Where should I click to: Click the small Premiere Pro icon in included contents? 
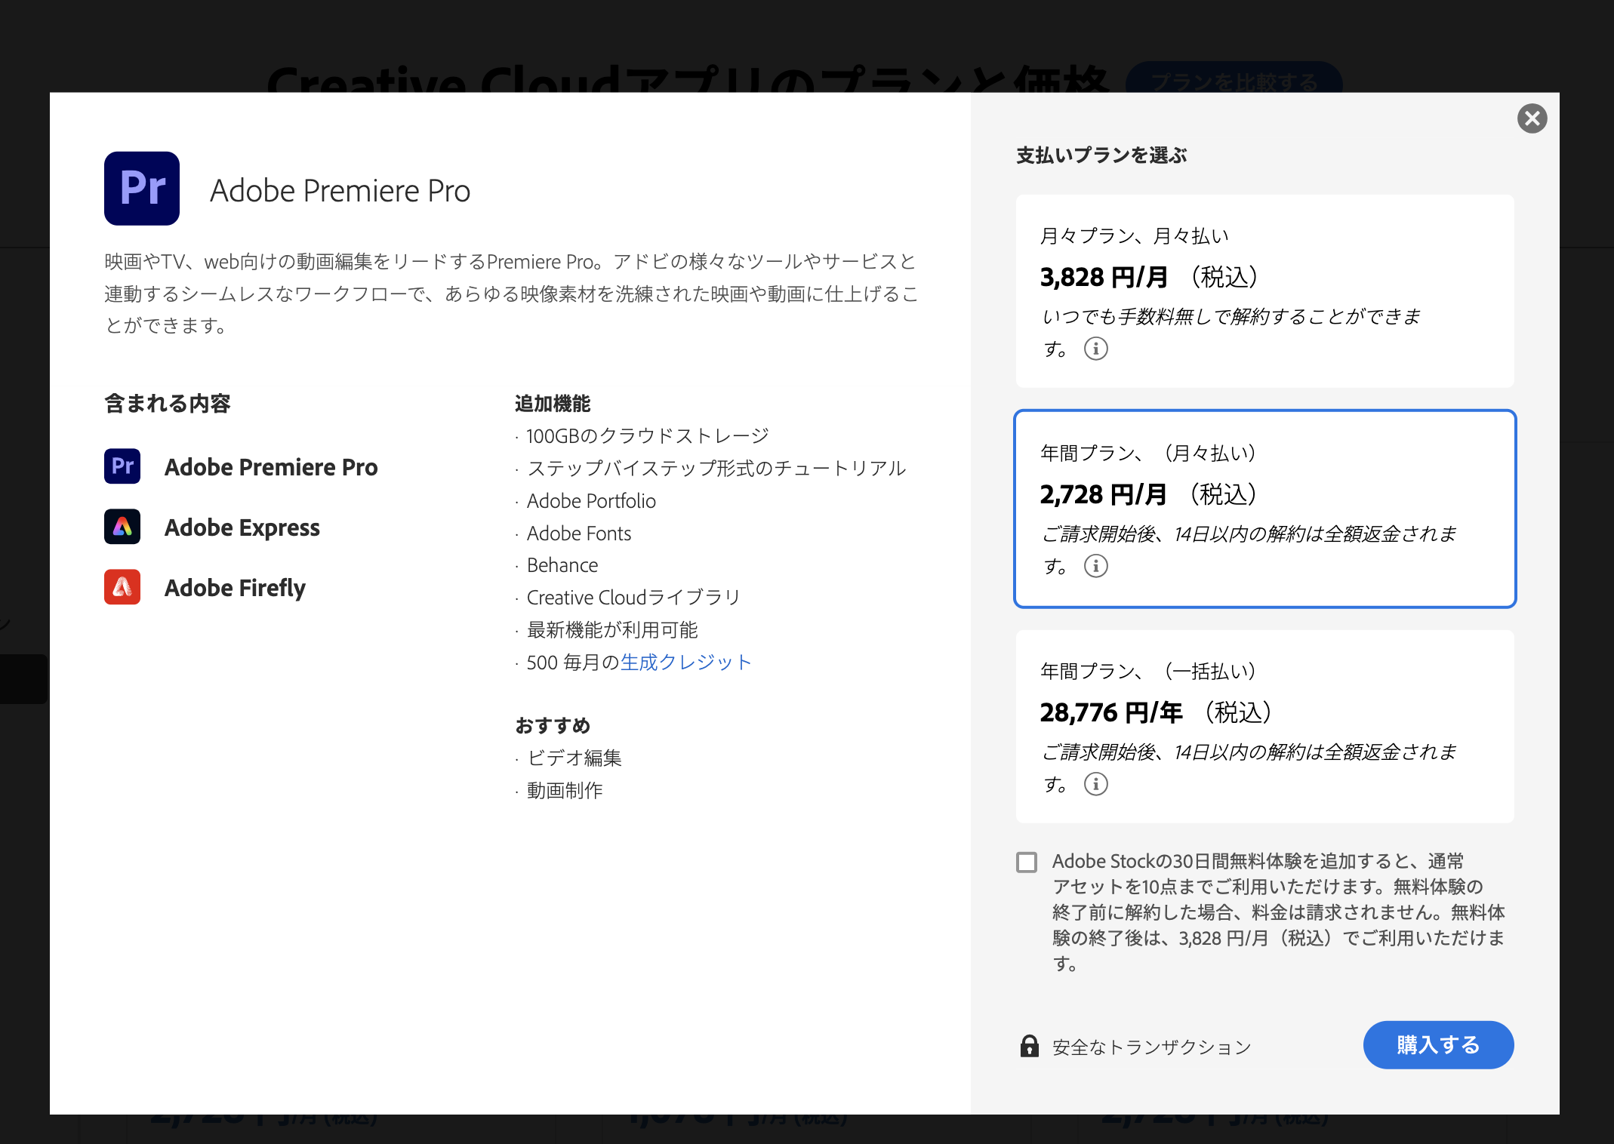pos(122,466)
